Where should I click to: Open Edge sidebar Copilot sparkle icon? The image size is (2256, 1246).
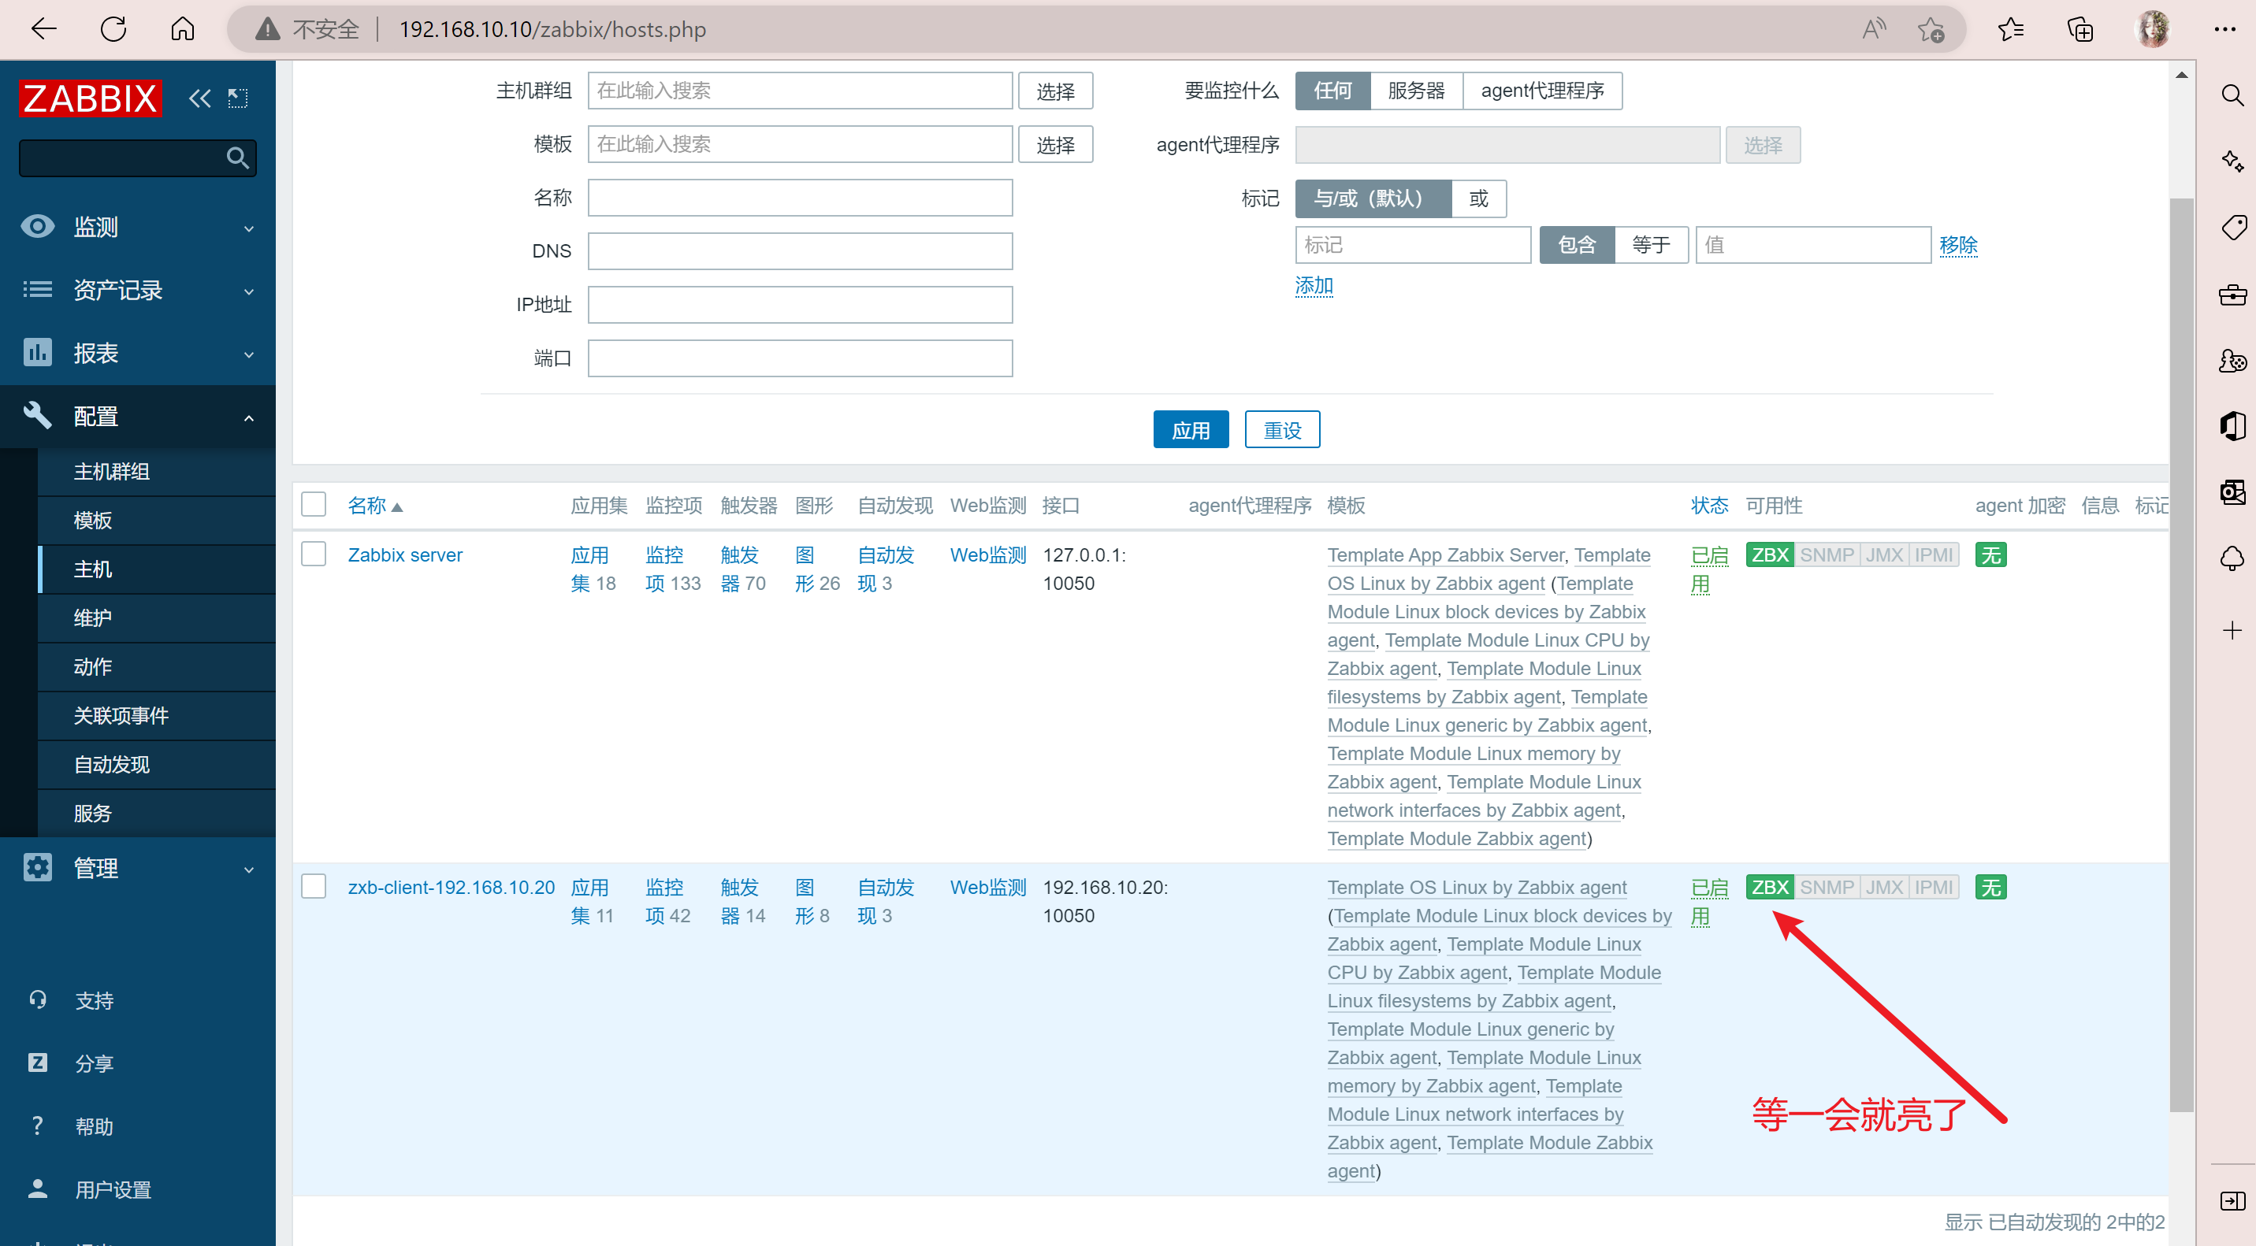coord(2232,161)
